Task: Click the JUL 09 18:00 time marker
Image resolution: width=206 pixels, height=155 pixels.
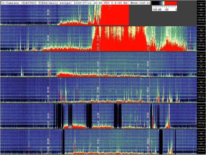Action: (x=148, y=69)
